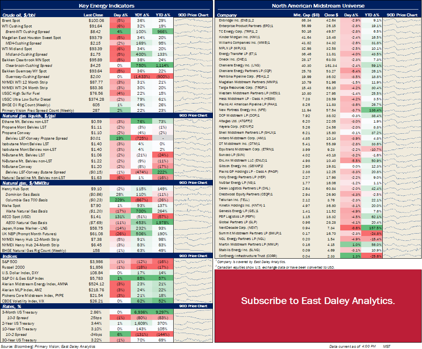Click the 9,297% YTD cell

click(x=162, y=312)
